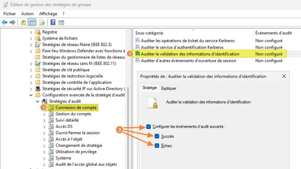
Task: Open the Fichier menu
Action: coord(10,14)
